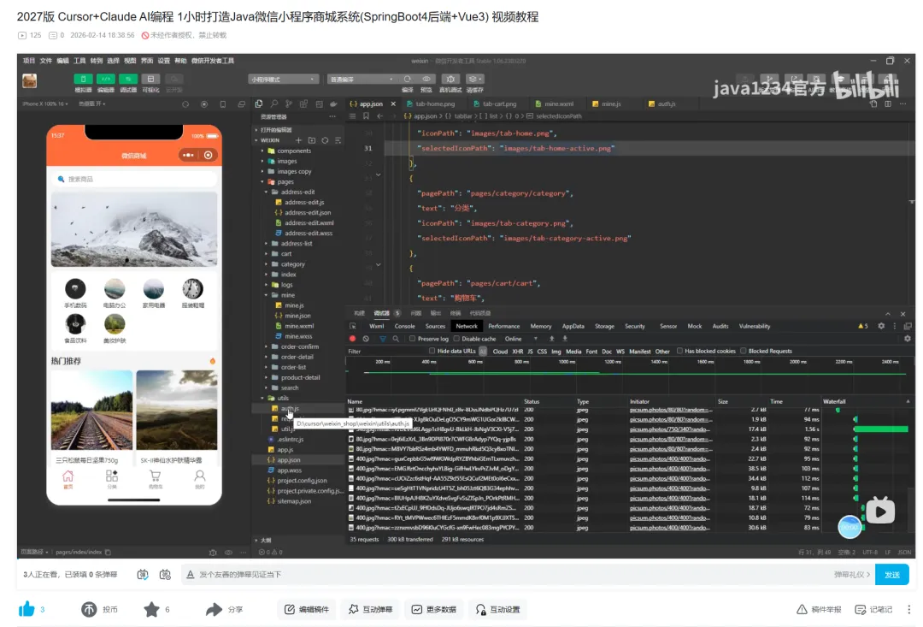The image size is (923, 627).
Task: Click the blue filter funnel icon
Action: [x=382, y=339]
